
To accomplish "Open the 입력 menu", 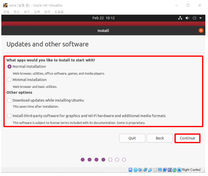I will click(x=37, y=12).
